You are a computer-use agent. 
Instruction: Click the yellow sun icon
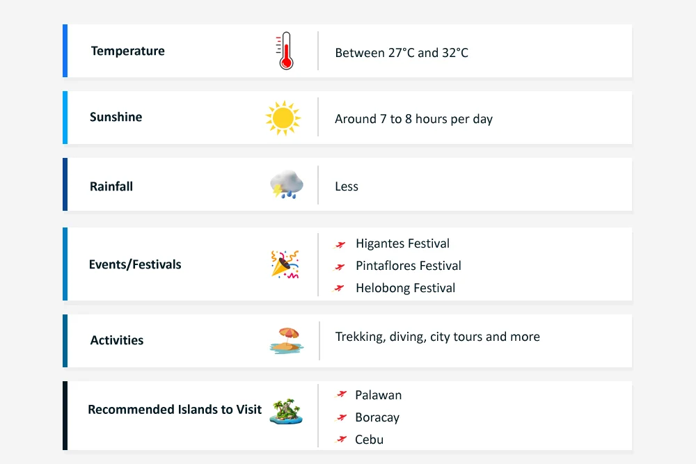click(x=283, y=118)
